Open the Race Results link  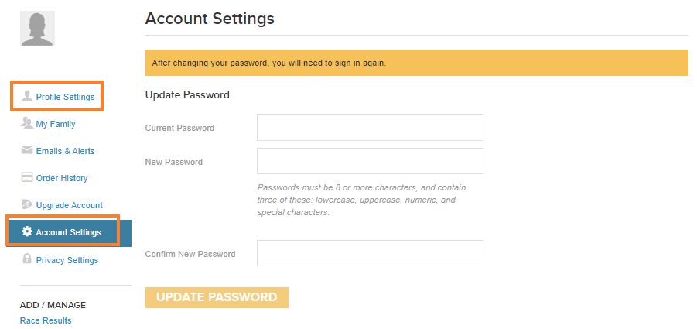46,320
